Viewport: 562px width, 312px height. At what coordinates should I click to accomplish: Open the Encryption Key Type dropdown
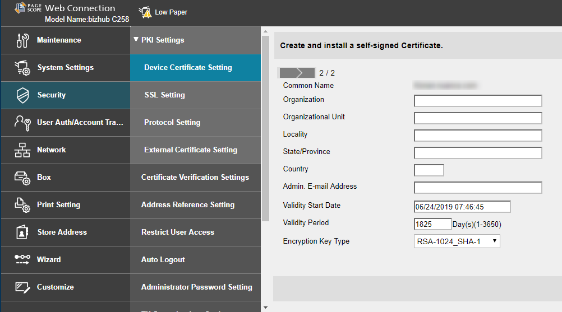point(457,241)
